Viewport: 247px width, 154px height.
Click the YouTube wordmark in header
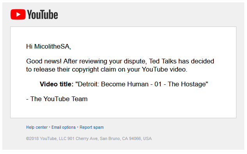click(x=43, y=15)
